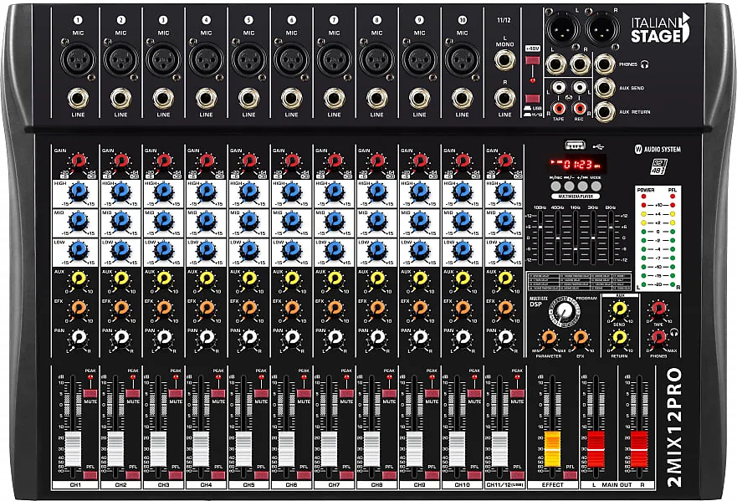The height and width of the screenshot is (501, 737).
Task: Click the channel 8 LINE jack input
Action: tap(376, 99)
